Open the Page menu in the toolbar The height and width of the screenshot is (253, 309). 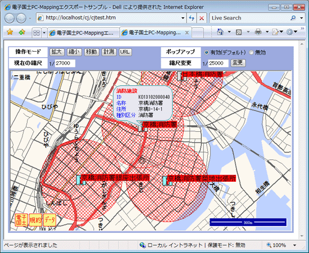coord(277,31)
